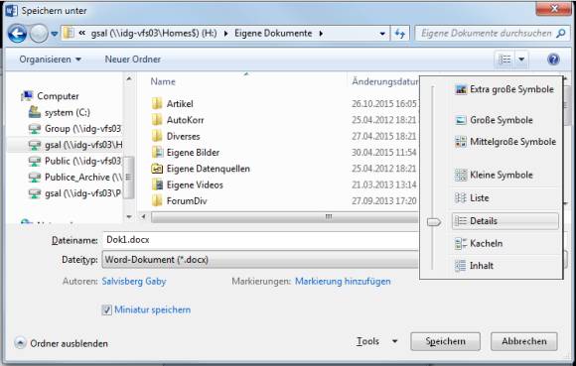The height and width of the screenshot is (366, 576).
Task: Open the help question mark icon
Action: [x=553, y=60]
